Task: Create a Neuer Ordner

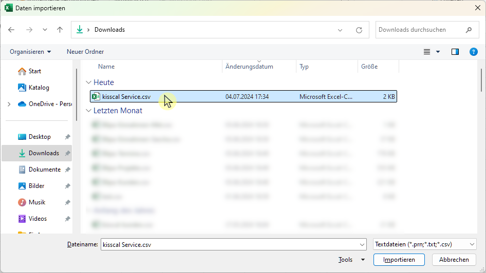Action: [x=85, y=52]
